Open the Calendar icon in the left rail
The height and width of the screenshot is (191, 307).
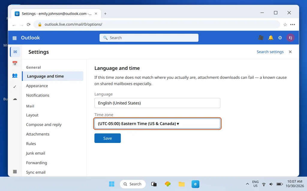point(15,63)
